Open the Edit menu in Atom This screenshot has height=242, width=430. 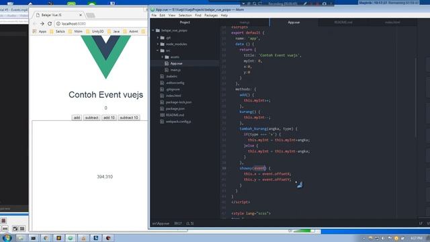(x=163, y=15)
